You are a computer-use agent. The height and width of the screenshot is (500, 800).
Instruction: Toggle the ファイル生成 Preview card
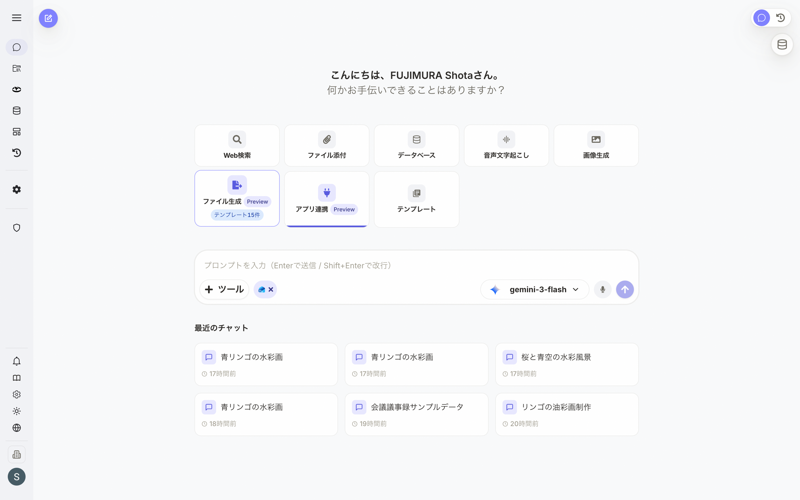click(237, 198)
